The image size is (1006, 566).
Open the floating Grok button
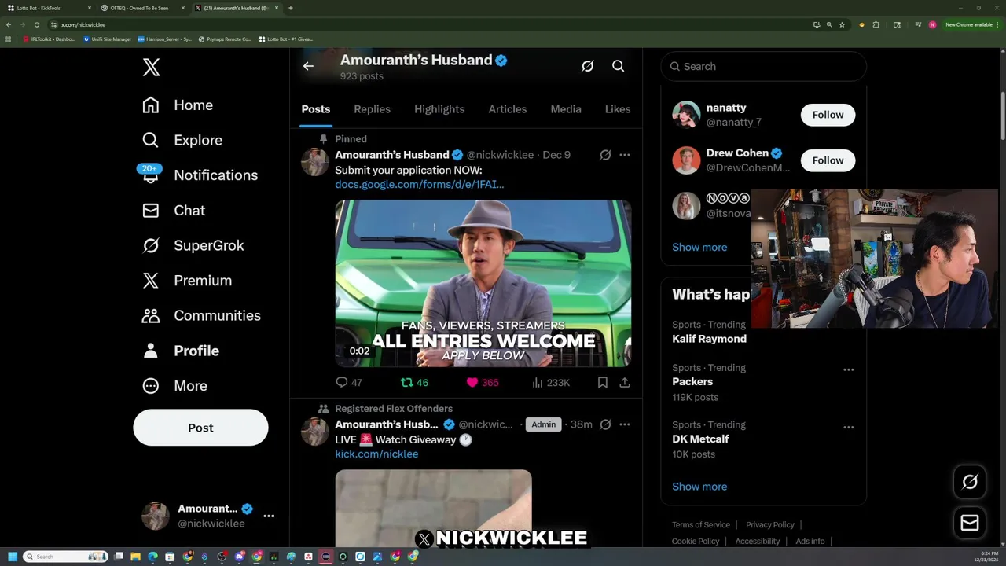[x=970, y=482]
